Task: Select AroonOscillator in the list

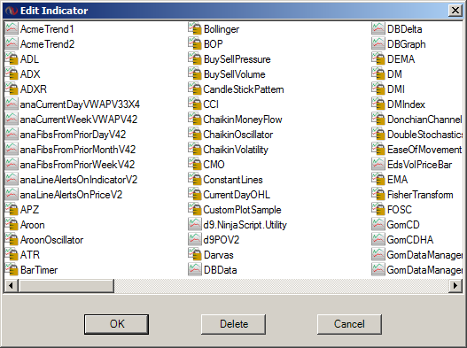Action: (x=51, y=240)
